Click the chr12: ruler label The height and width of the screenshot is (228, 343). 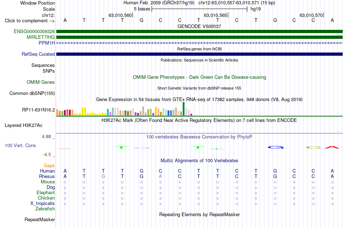point(48,15)
